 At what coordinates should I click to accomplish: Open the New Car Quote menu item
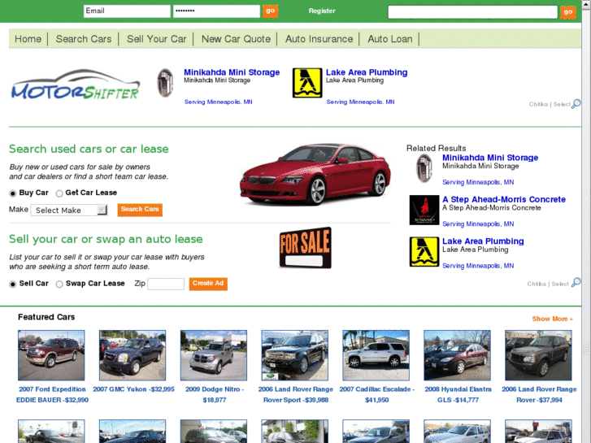(x=236, y=39)
